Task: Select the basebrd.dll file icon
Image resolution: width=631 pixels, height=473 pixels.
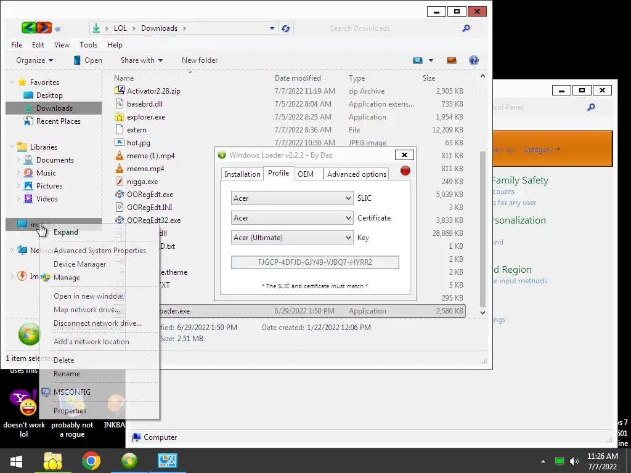Action: 119,103
